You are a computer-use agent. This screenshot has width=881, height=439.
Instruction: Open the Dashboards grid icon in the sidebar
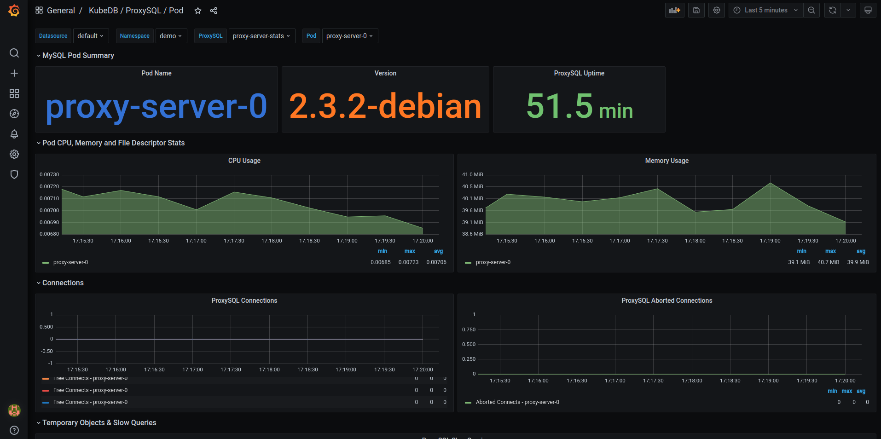14,93
